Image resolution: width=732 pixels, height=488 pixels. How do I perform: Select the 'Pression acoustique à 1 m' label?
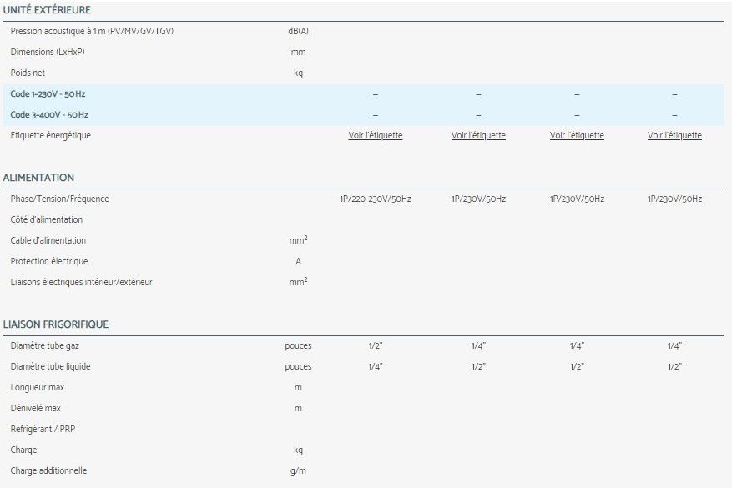(92, 31)
